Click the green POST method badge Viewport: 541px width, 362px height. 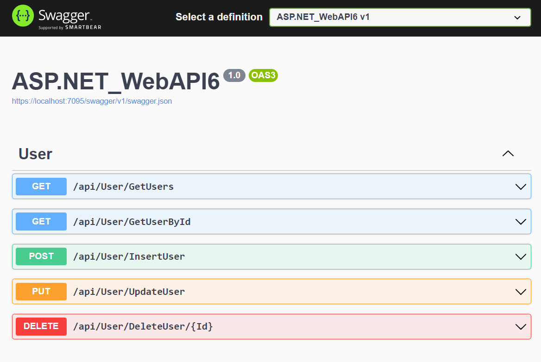[41, 256]
